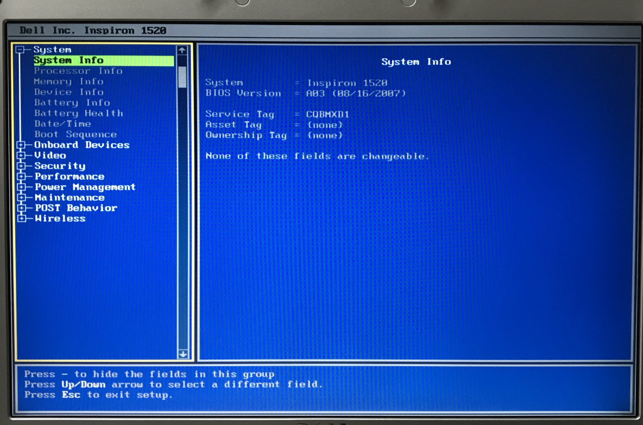Expand the Performance group
Screen dimensions: 643x425
21,176
